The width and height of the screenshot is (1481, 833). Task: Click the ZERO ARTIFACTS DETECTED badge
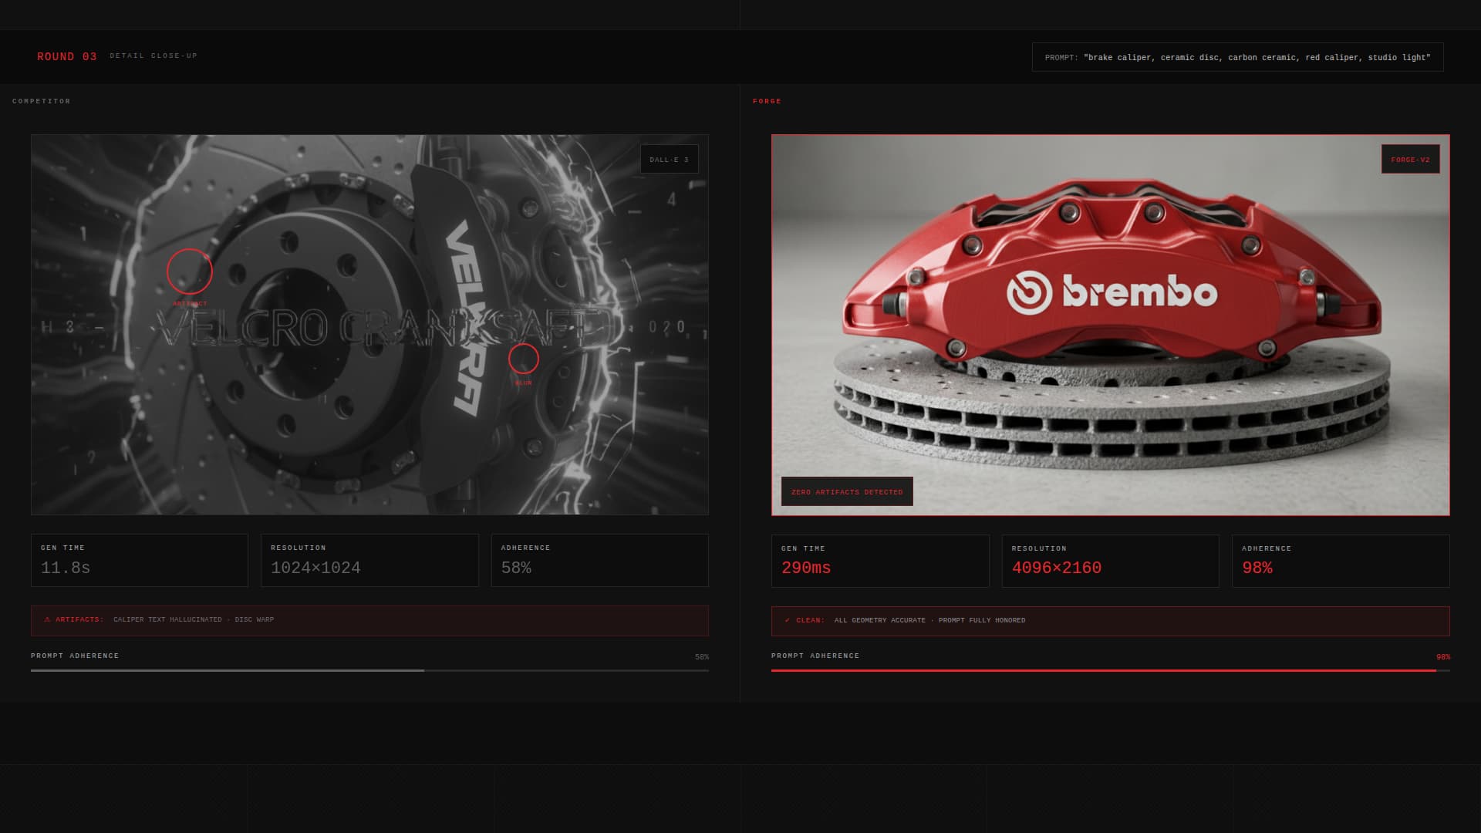(x=846, y=491)
